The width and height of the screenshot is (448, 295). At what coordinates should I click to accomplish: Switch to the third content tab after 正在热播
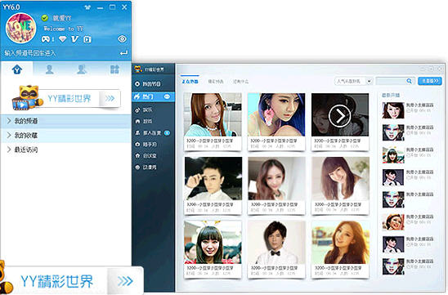[x=240, y=82]
